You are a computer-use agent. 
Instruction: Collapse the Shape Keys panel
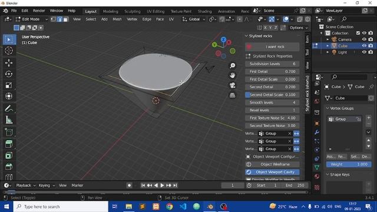[x=328, y=174]
